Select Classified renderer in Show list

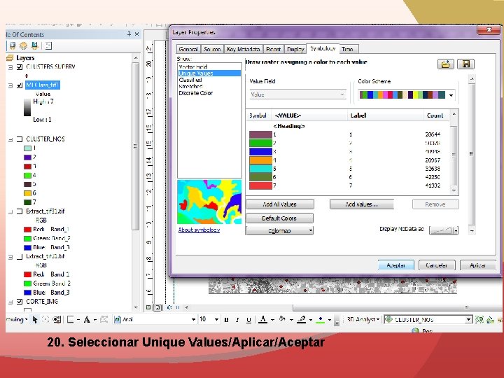190,80
